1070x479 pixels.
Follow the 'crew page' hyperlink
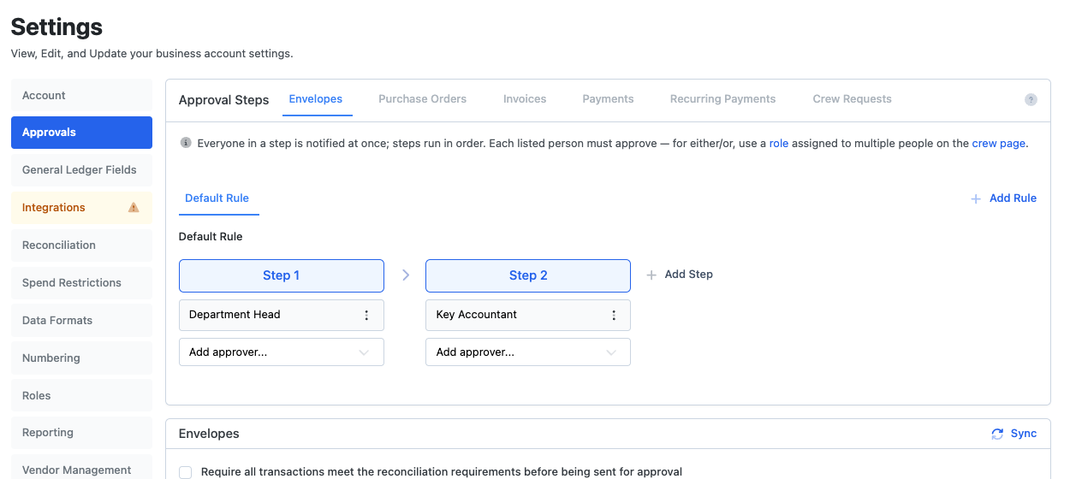(999, 144)
